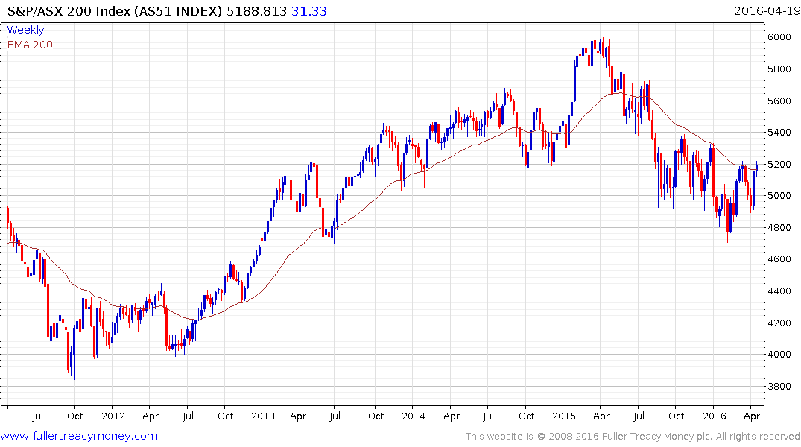
Task: Select the change value 31.33
Action: [x=309, y=11]
